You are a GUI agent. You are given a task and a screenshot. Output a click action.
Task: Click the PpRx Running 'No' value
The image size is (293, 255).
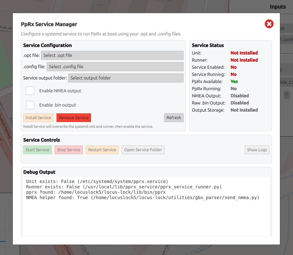(x=234, y=89)
